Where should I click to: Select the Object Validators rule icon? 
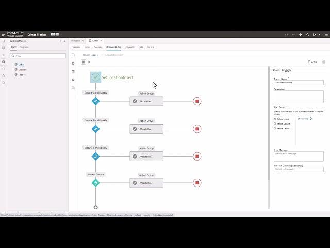coord(73,71)
